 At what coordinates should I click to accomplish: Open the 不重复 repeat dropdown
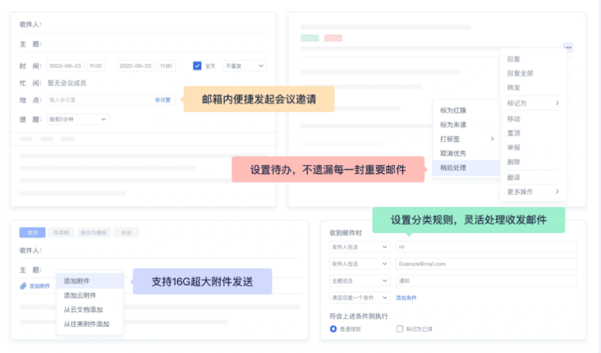point(245,66)
